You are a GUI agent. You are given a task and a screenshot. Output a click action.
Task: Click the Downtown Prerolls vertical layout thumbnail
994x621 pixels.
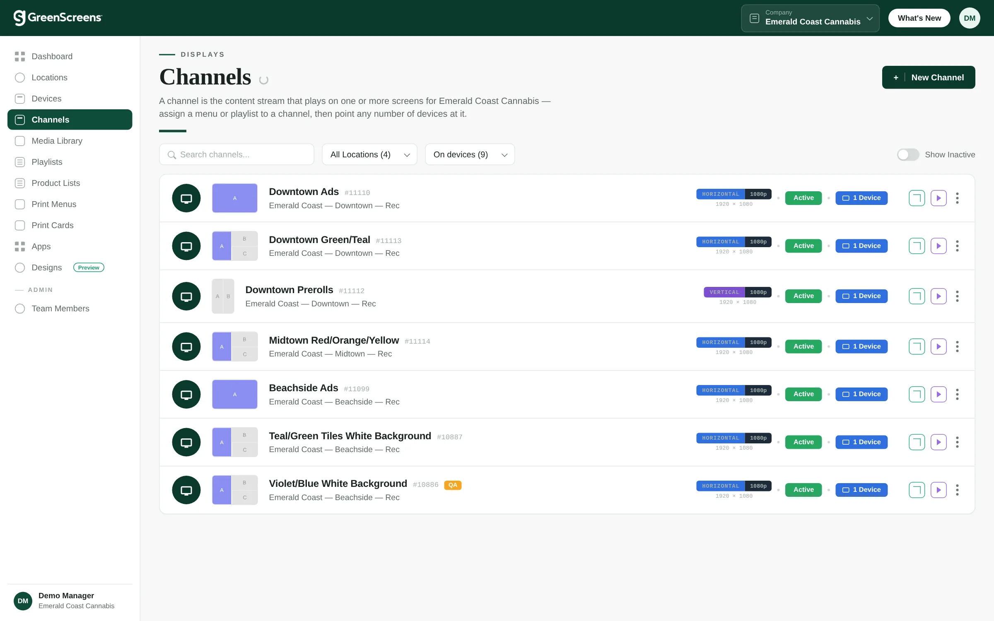(223, 296)
